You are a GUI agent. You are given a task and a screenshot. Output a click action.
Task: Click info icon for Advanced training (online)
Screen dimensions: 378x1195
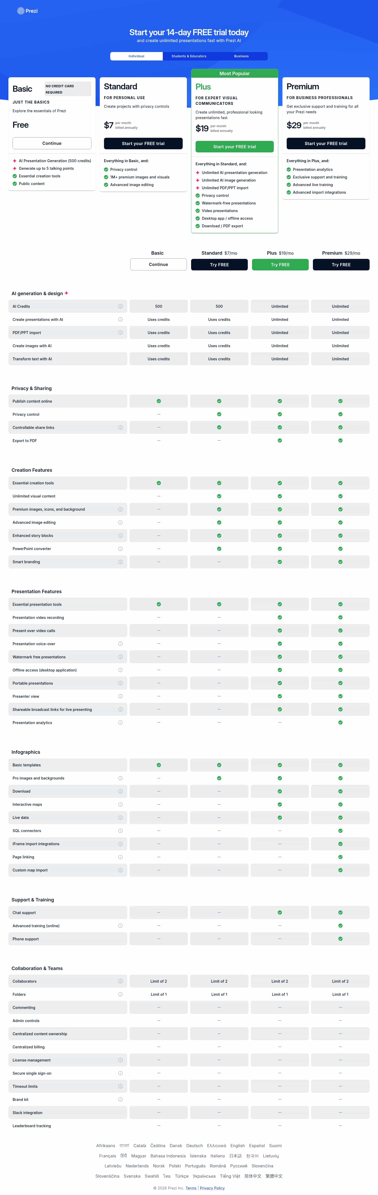click(120, 925)
